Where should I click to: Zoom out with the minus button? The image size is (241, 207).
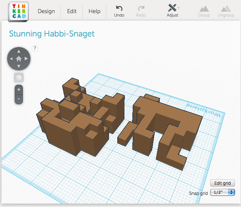[19, 99]
